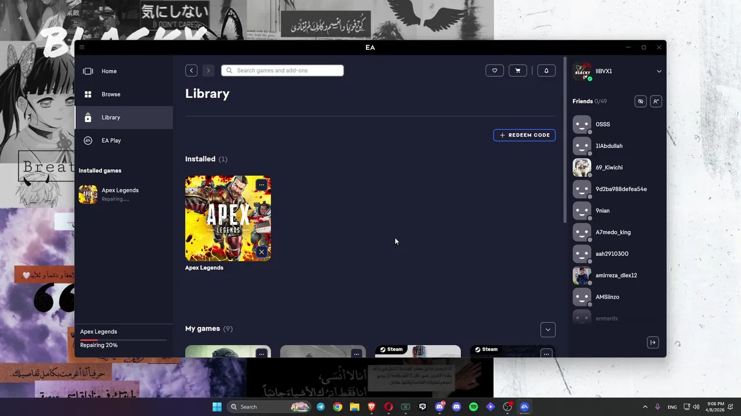The image size is (741, 416).
Task: Toggle hiding offline friends
Action: [x=640, y=101]
